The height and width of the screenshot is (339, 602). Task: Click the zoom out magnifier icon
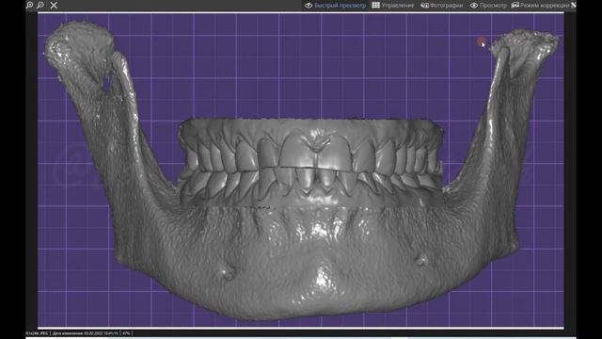40,5
